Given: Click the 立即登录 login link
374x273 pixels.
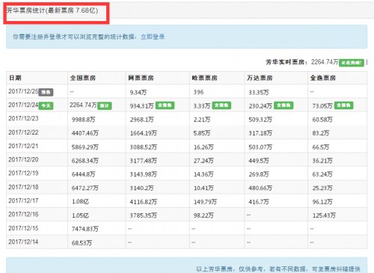Looking at the screenshot, I should pyautogui.click(x=153, y=37).
